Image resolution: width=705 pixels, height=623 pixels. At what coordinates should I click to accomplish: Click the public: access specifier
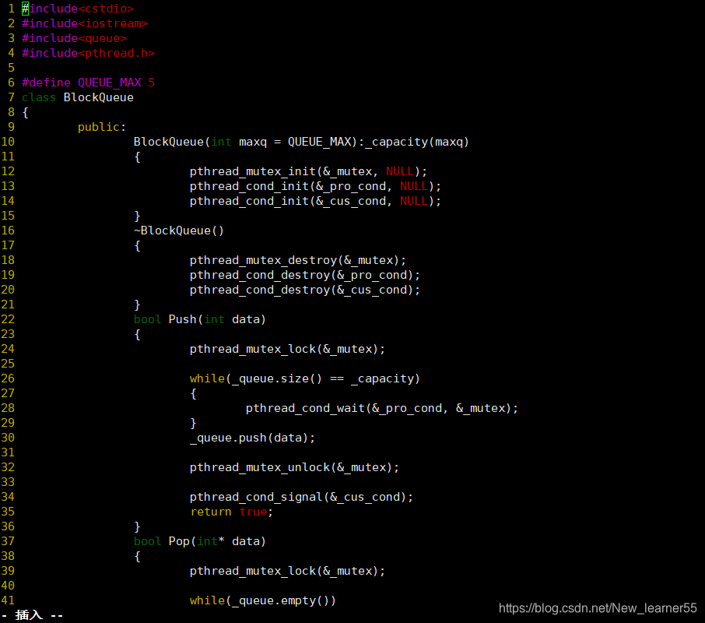[x=102, y=127]
